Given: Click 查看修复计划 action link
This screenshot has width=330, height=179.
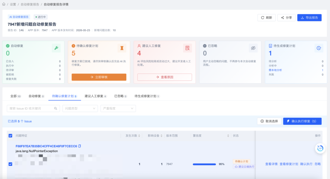Looking at the screenshot, I should pos(289,164).
